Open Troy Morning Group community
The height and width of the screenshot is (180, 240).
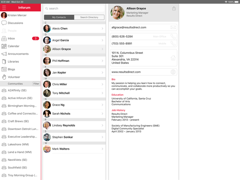click(20, 175)
